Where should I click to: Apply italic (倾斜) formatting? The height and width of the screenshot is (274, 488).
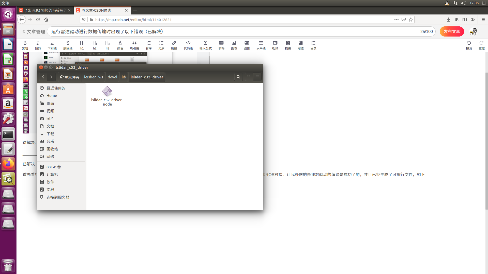(38, 45)
